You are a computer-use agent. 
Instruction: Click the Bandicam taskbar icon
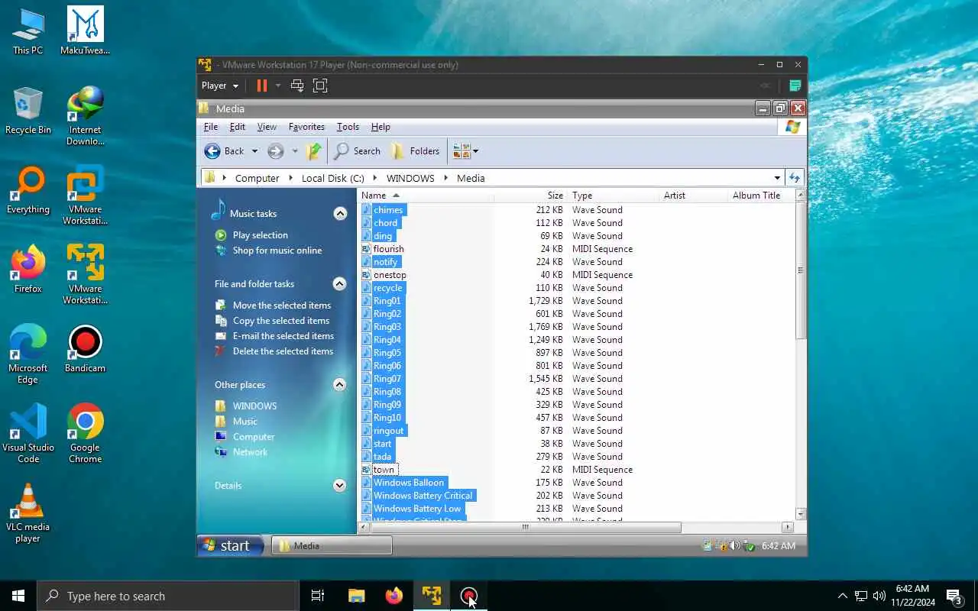click(x=469, y=596)
